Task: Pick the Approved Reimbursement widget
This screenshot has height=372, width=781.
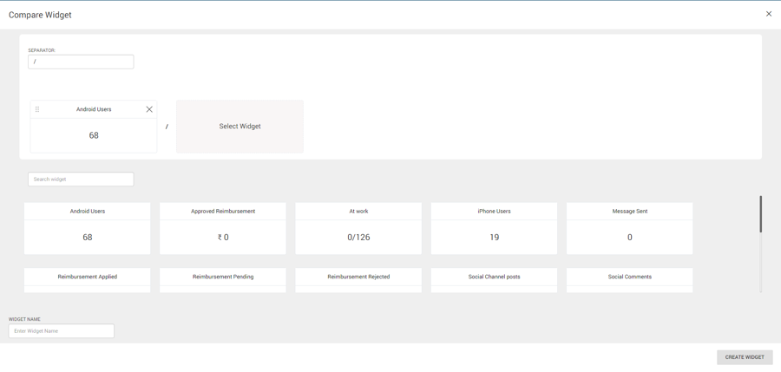Action: 223,228
